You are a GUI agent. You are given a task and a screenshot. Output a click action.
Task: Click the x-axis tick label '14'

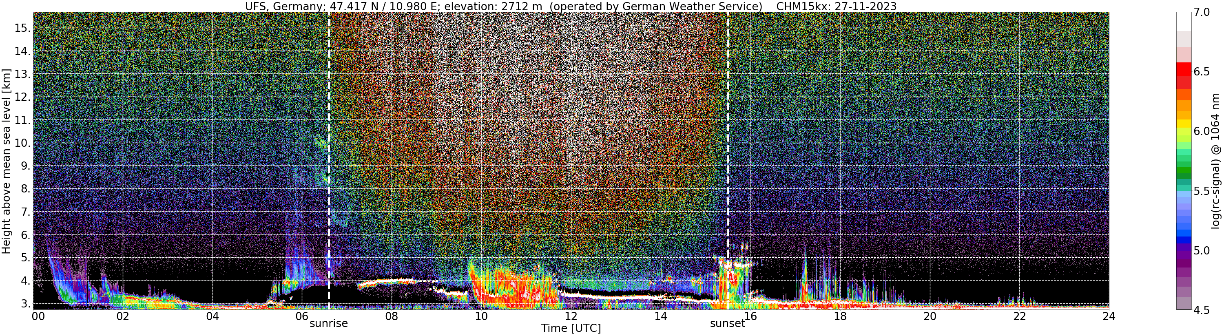[660, 316]
